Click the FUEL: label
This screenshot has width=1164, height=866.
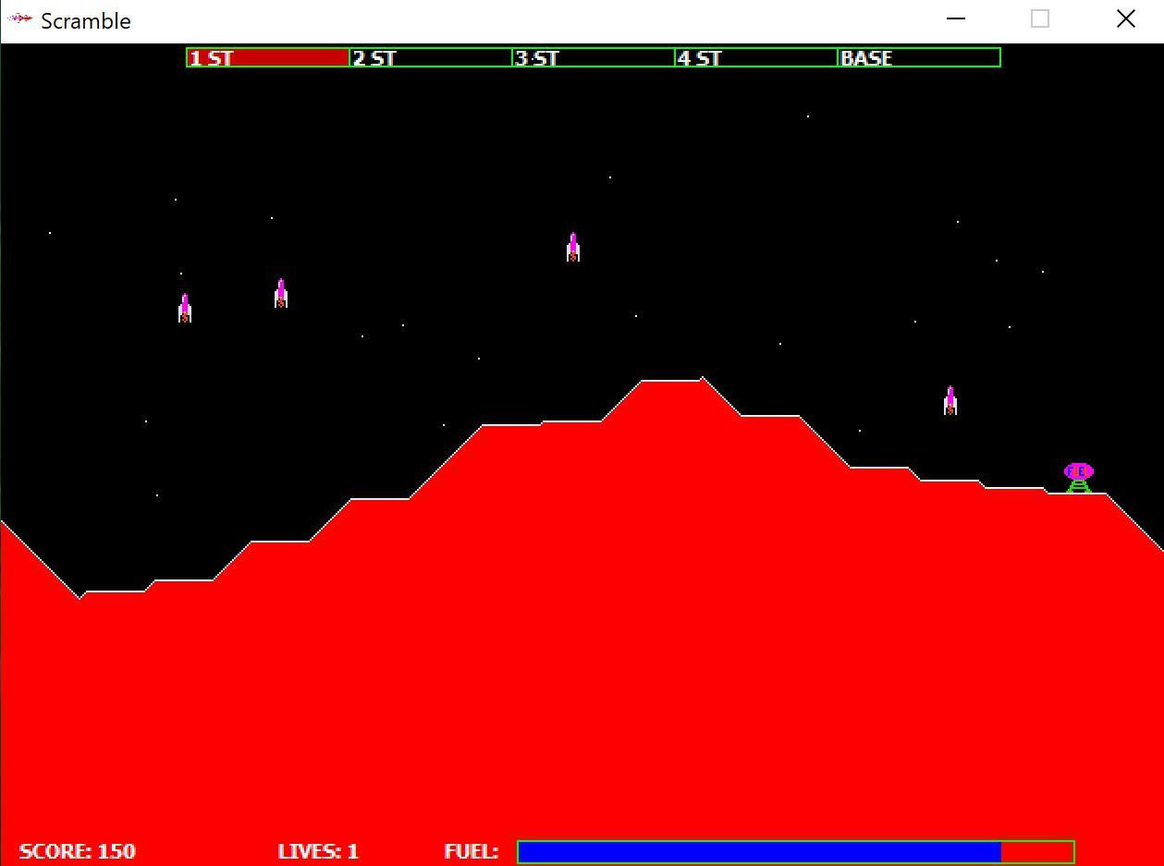point(472,851)
